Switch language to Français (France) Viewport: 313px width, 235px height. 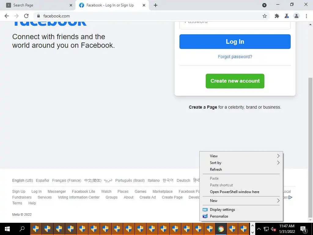67,181
